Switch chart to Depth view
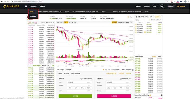The height and width of the screenshot is (99, 190). point(127,22)
